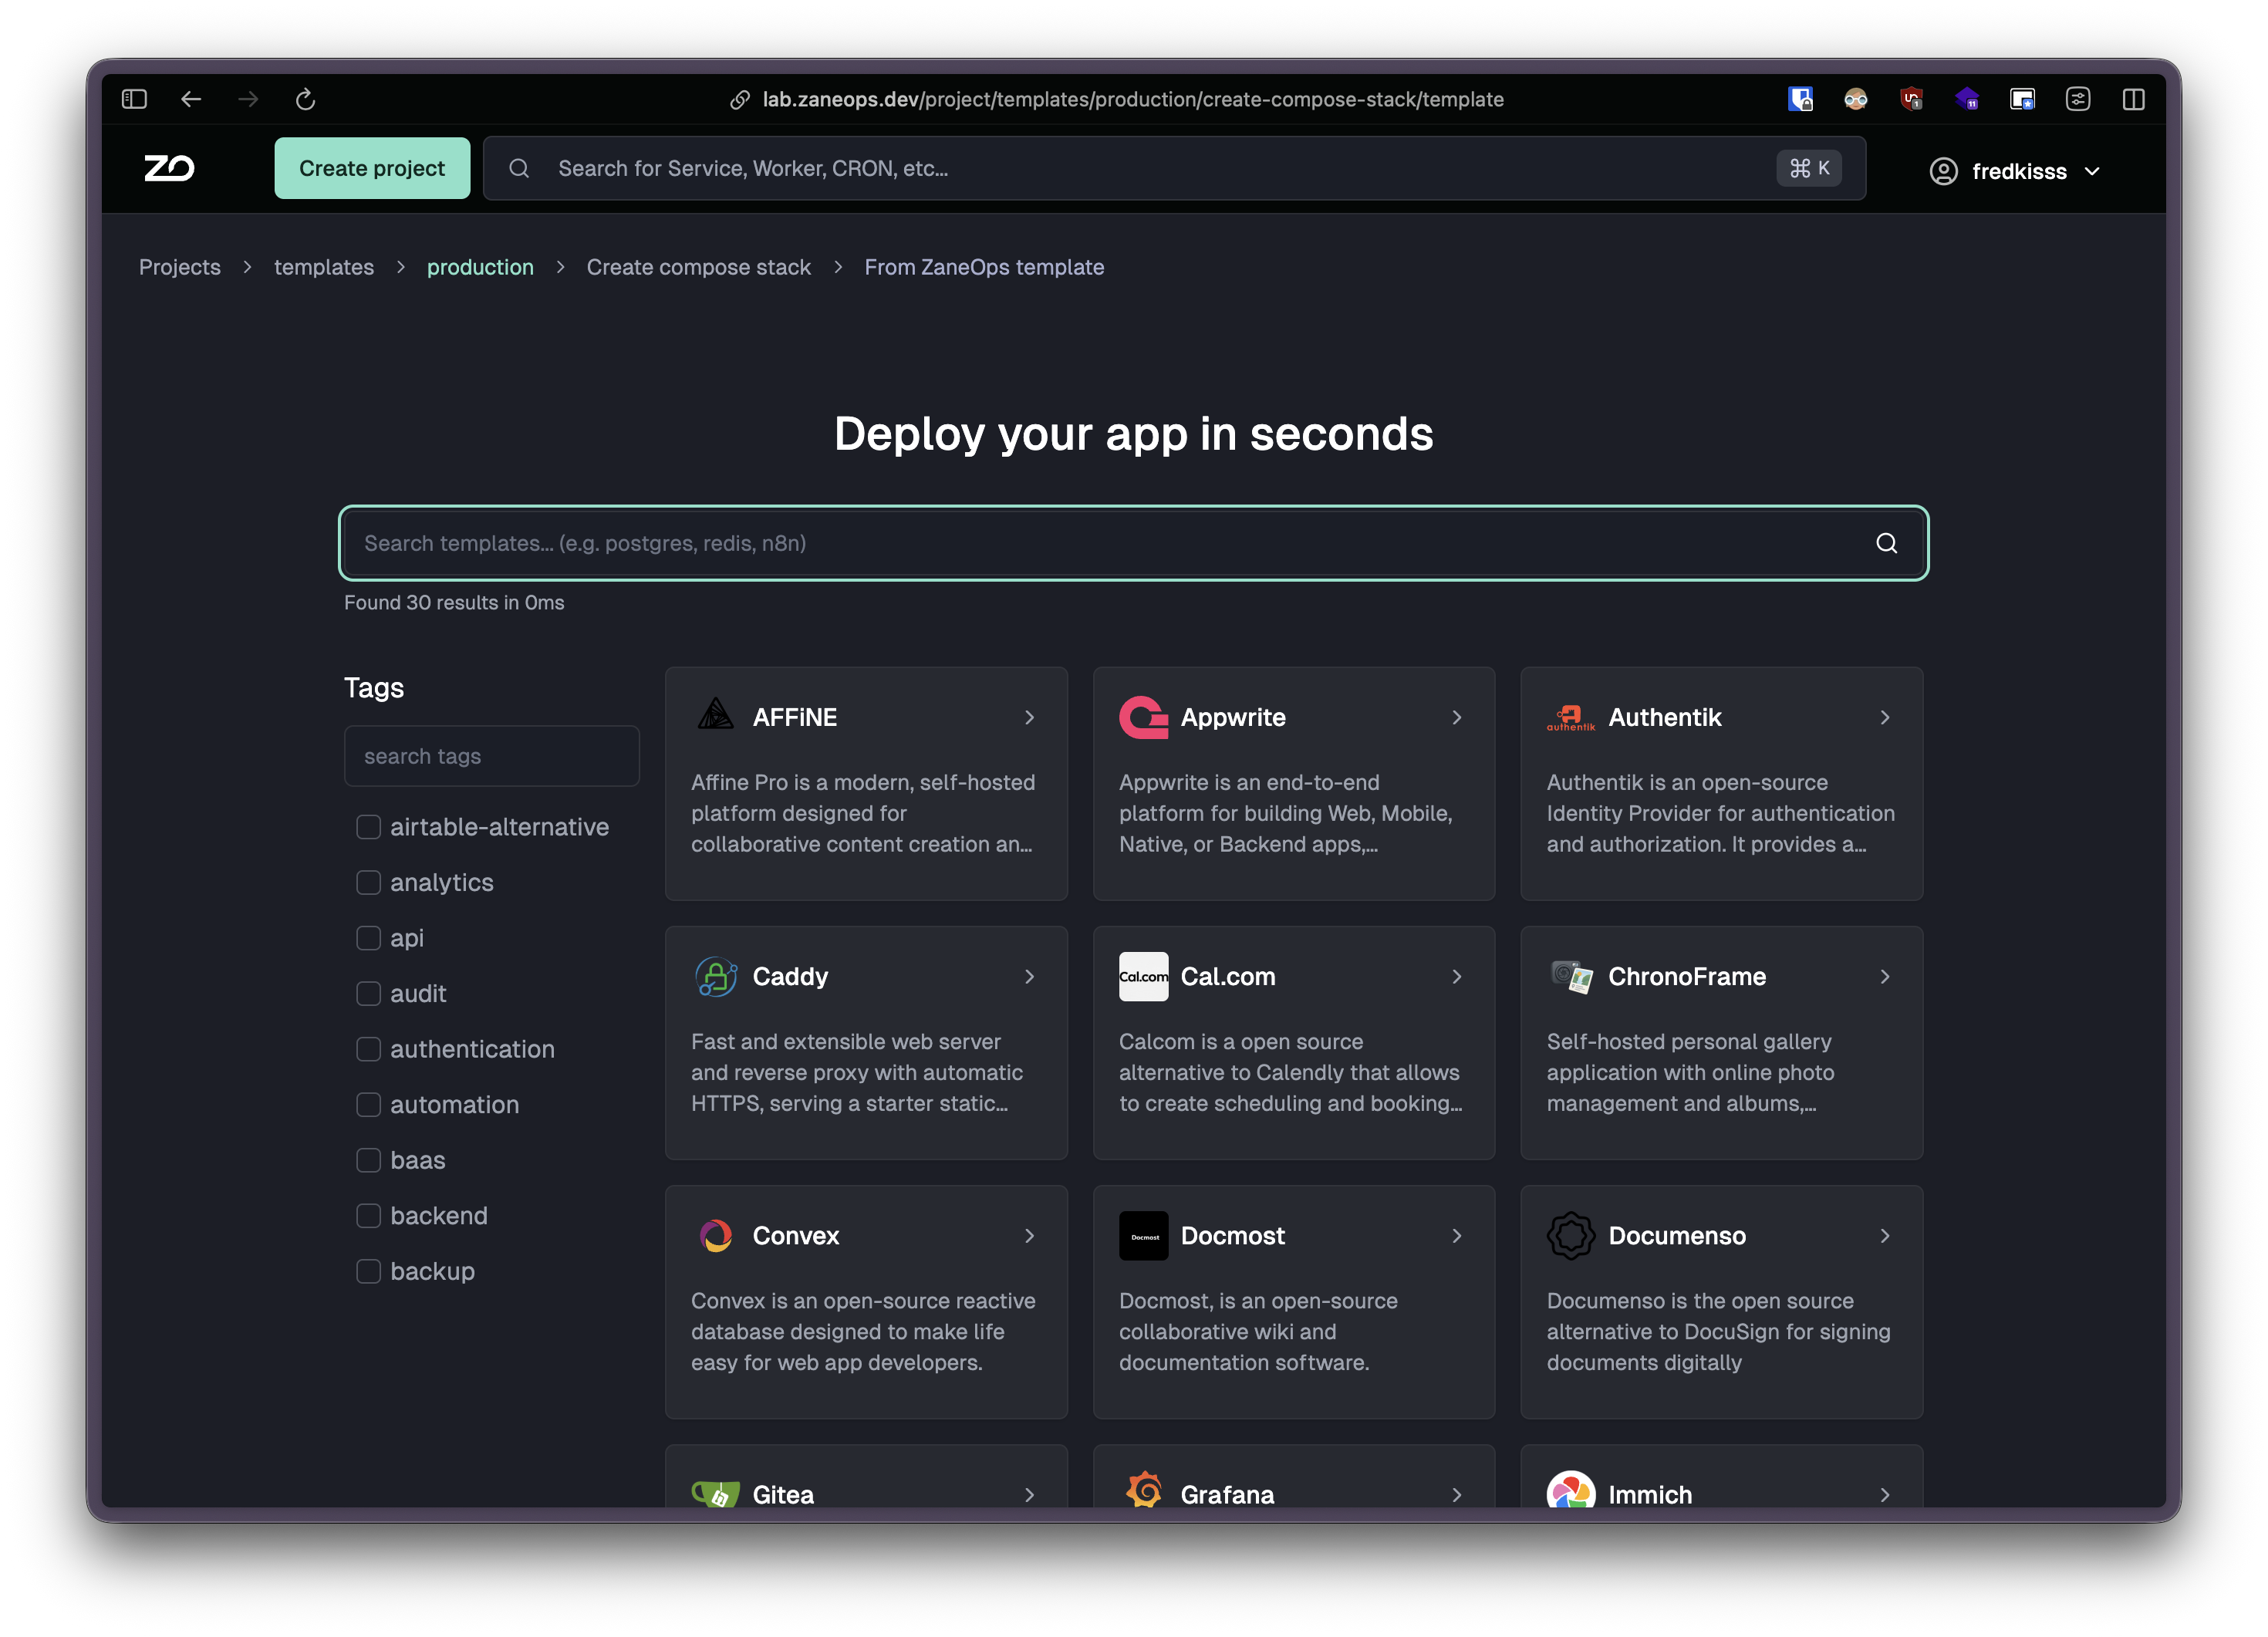The width and height of the screenshot is (2268, 1637).
Task: Click the Caddy padlock logo icon
Action: pyautogui.click(x=716, y=976)
